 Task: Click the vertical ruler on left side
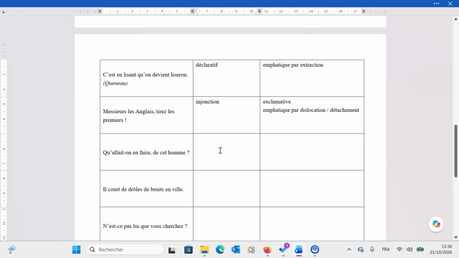click(4, 149)
